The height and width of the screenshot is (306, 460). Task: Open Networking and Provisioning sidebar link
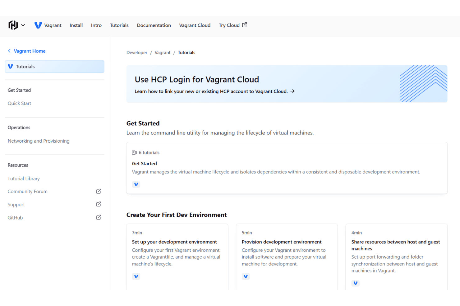[39, 141]
